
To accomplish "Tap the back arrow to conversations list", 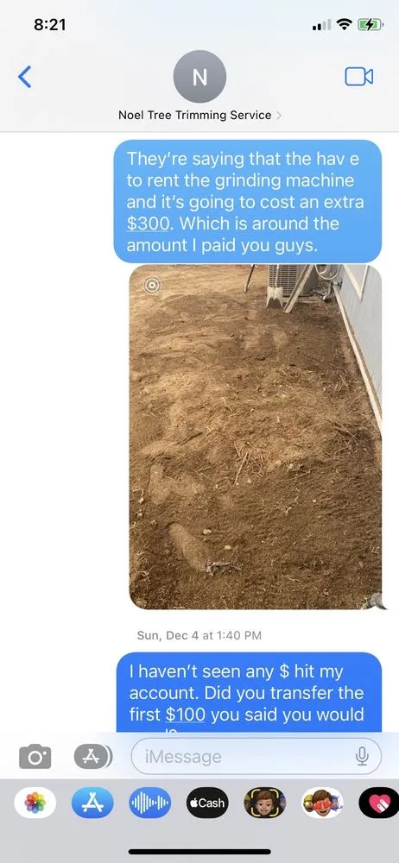I will point(25,77).
